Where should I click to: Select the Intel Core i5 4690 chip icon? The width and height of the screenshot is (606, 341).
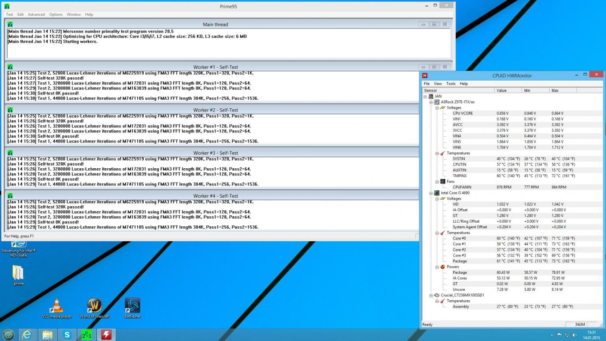pyautogui.click(x=437, y=193)
